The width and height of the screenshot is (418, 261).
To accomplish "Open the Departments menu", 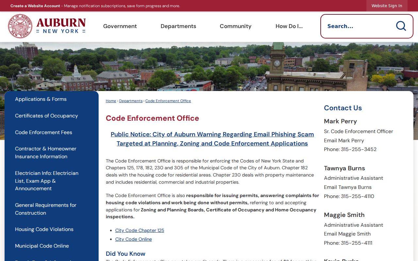I will coord(178,26).
